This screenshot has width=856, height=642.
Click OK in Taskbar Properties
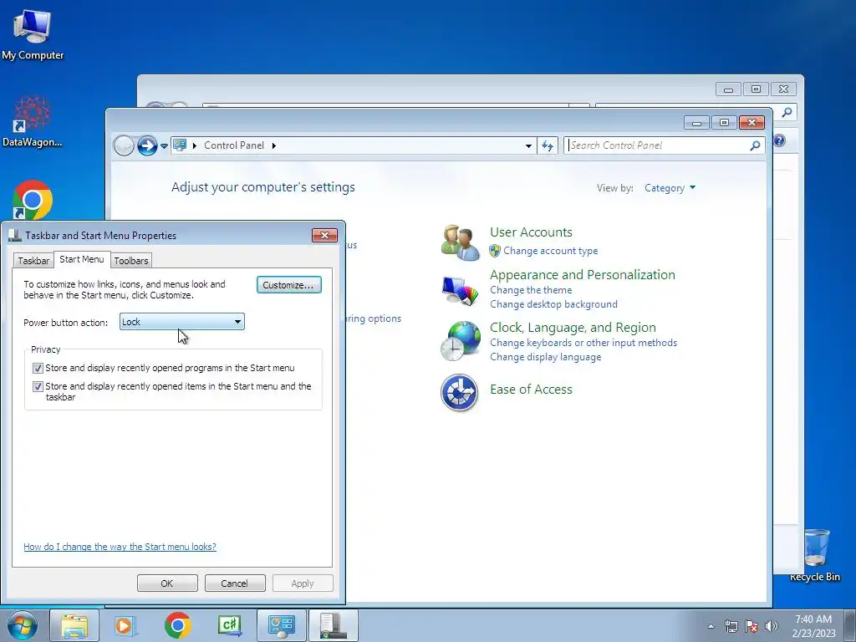(x=167, y=583)
